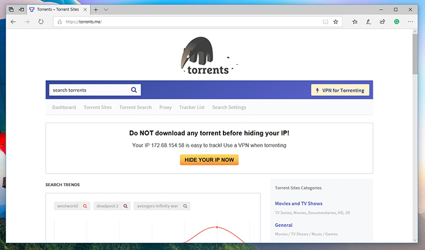Show tab previews with the chevron arrow
This screenshot has height=250, width=425.
106,10
